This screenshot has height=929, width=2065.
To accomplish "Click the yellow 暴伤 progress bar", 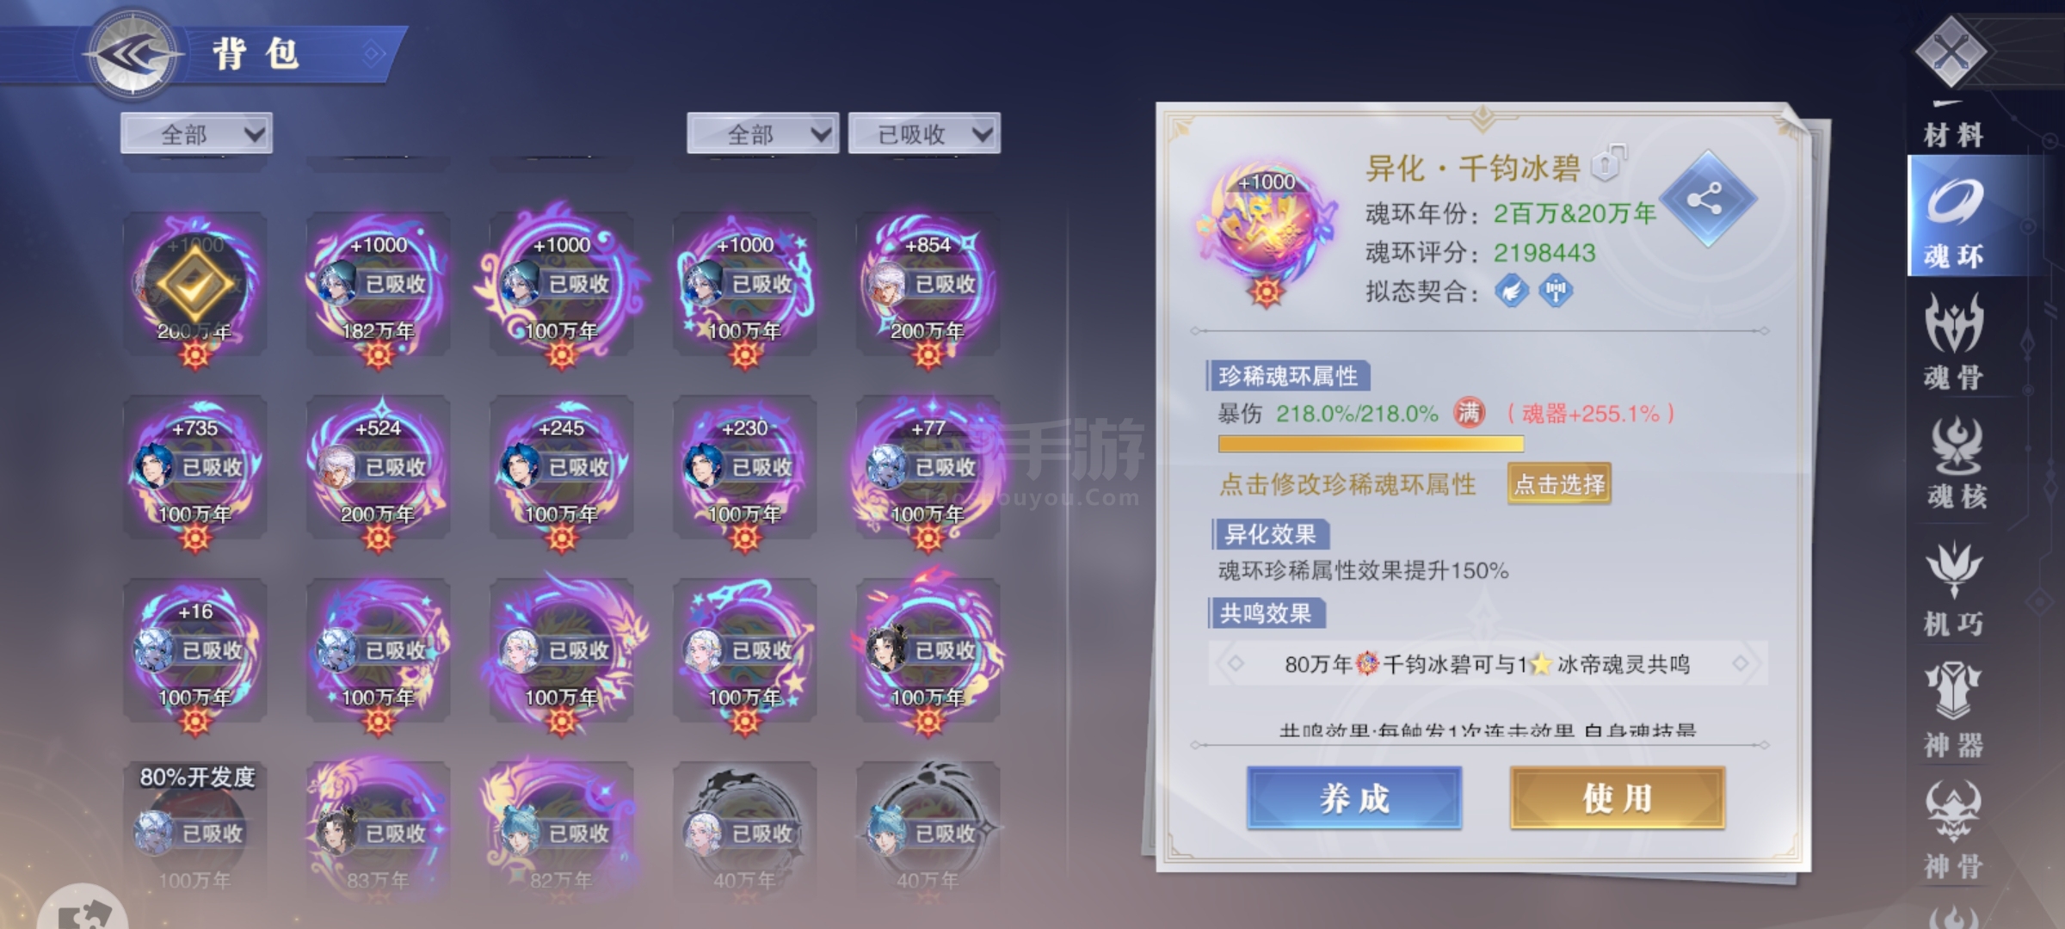I will coord(1371,444).
